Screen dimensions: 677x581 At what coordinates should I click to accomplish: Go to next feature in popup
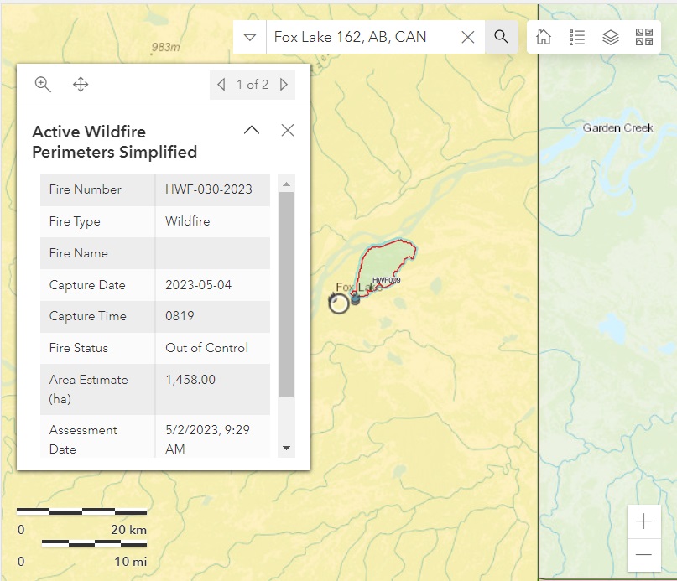click(x=284, y=84)
